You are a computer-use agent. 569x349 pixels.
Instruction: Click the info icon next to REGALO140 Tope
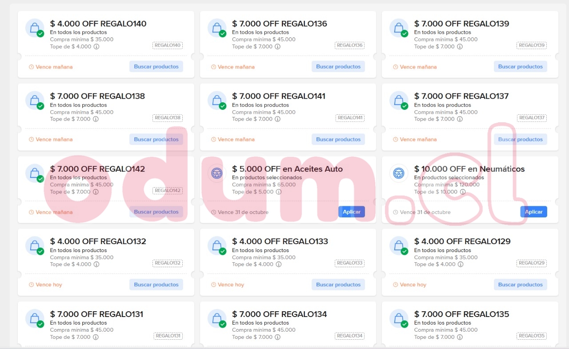pyautogui.click(x=96, y=47)
